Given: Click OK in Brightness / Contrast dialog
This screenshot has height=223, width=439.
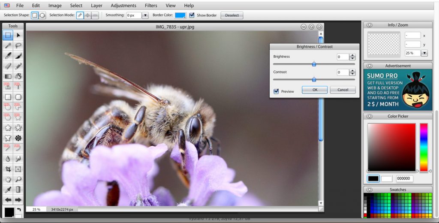Looking at the screenshot, I should [314, 90].
